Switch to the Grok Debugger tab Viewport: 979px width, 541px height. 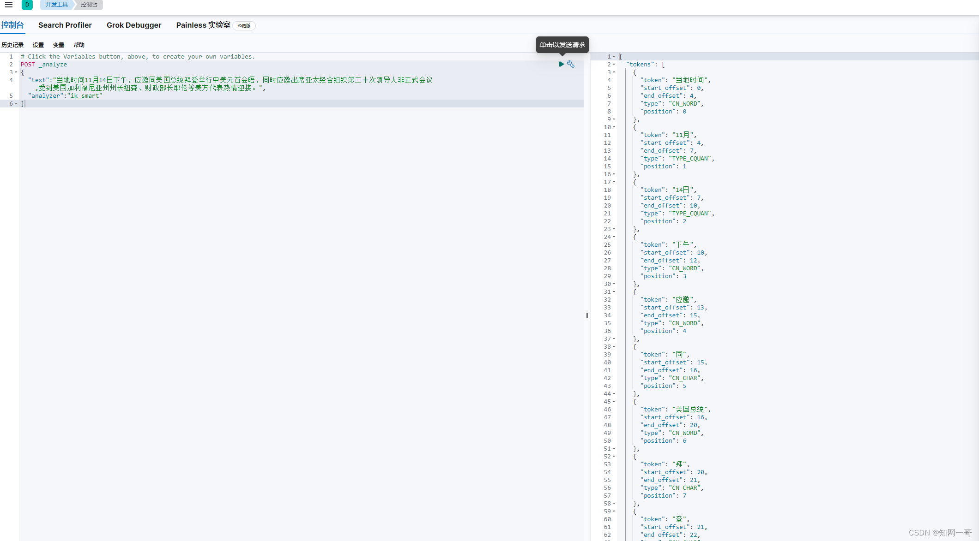[134, 25]
